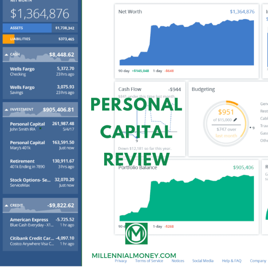Image resolution: width=268 pixels, height=268 pixels.
Task: Click the Millennial Money M logo
Action: (x=136, y=234)
